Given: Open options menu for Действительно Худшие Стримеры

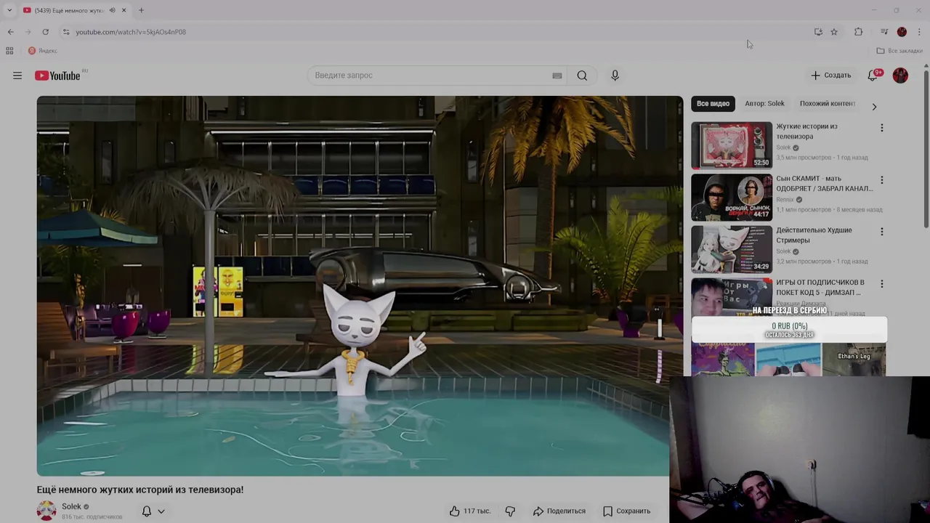Looking at the screenshot, I should click(x=882, y=232).
